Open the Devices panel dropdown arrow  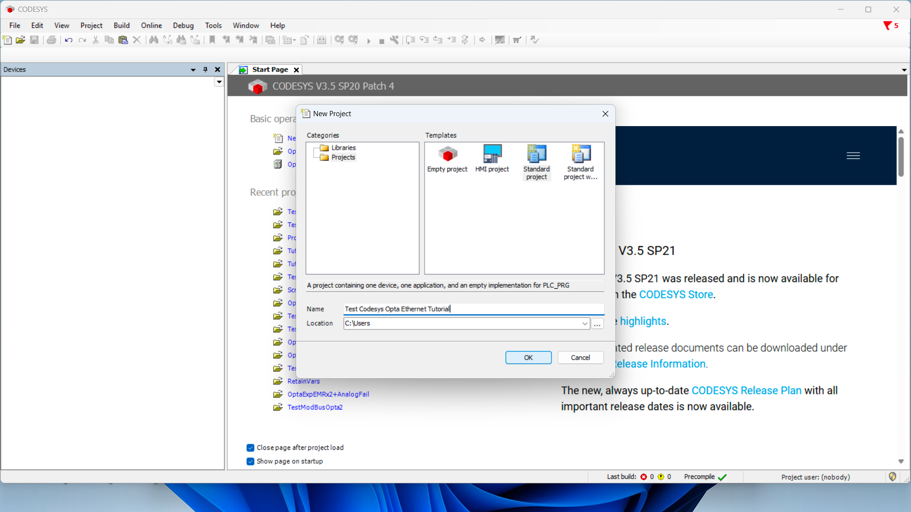tap(193, 70)
